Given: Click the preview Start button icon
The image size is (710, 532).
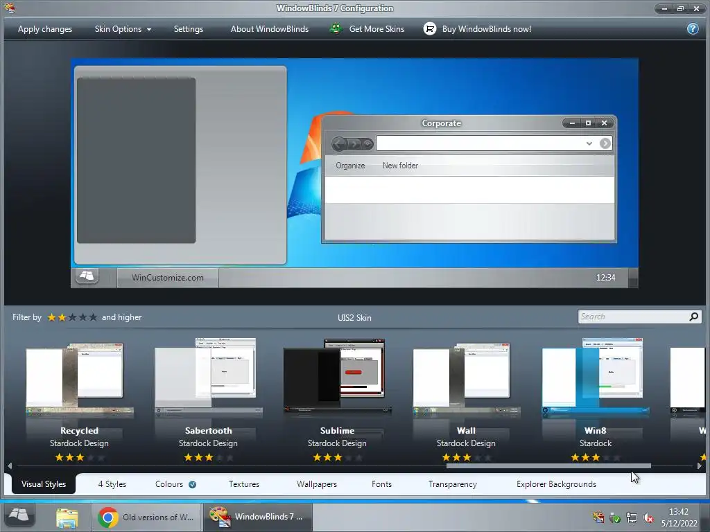Looking at the screenshot, I should [87, 276].
